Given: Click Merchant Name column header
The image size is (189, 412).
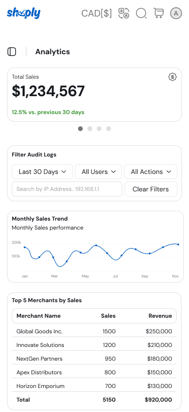Looking at the screenshot, I should [39, 316].
